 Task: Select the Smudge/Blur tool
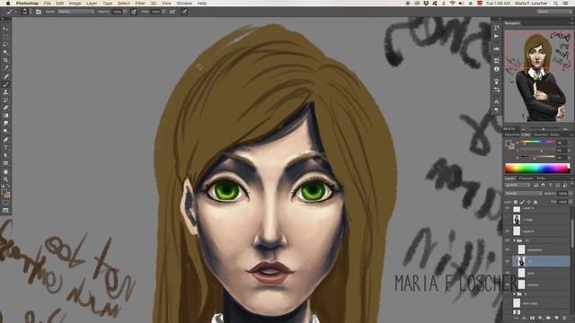tap(5, 124)
